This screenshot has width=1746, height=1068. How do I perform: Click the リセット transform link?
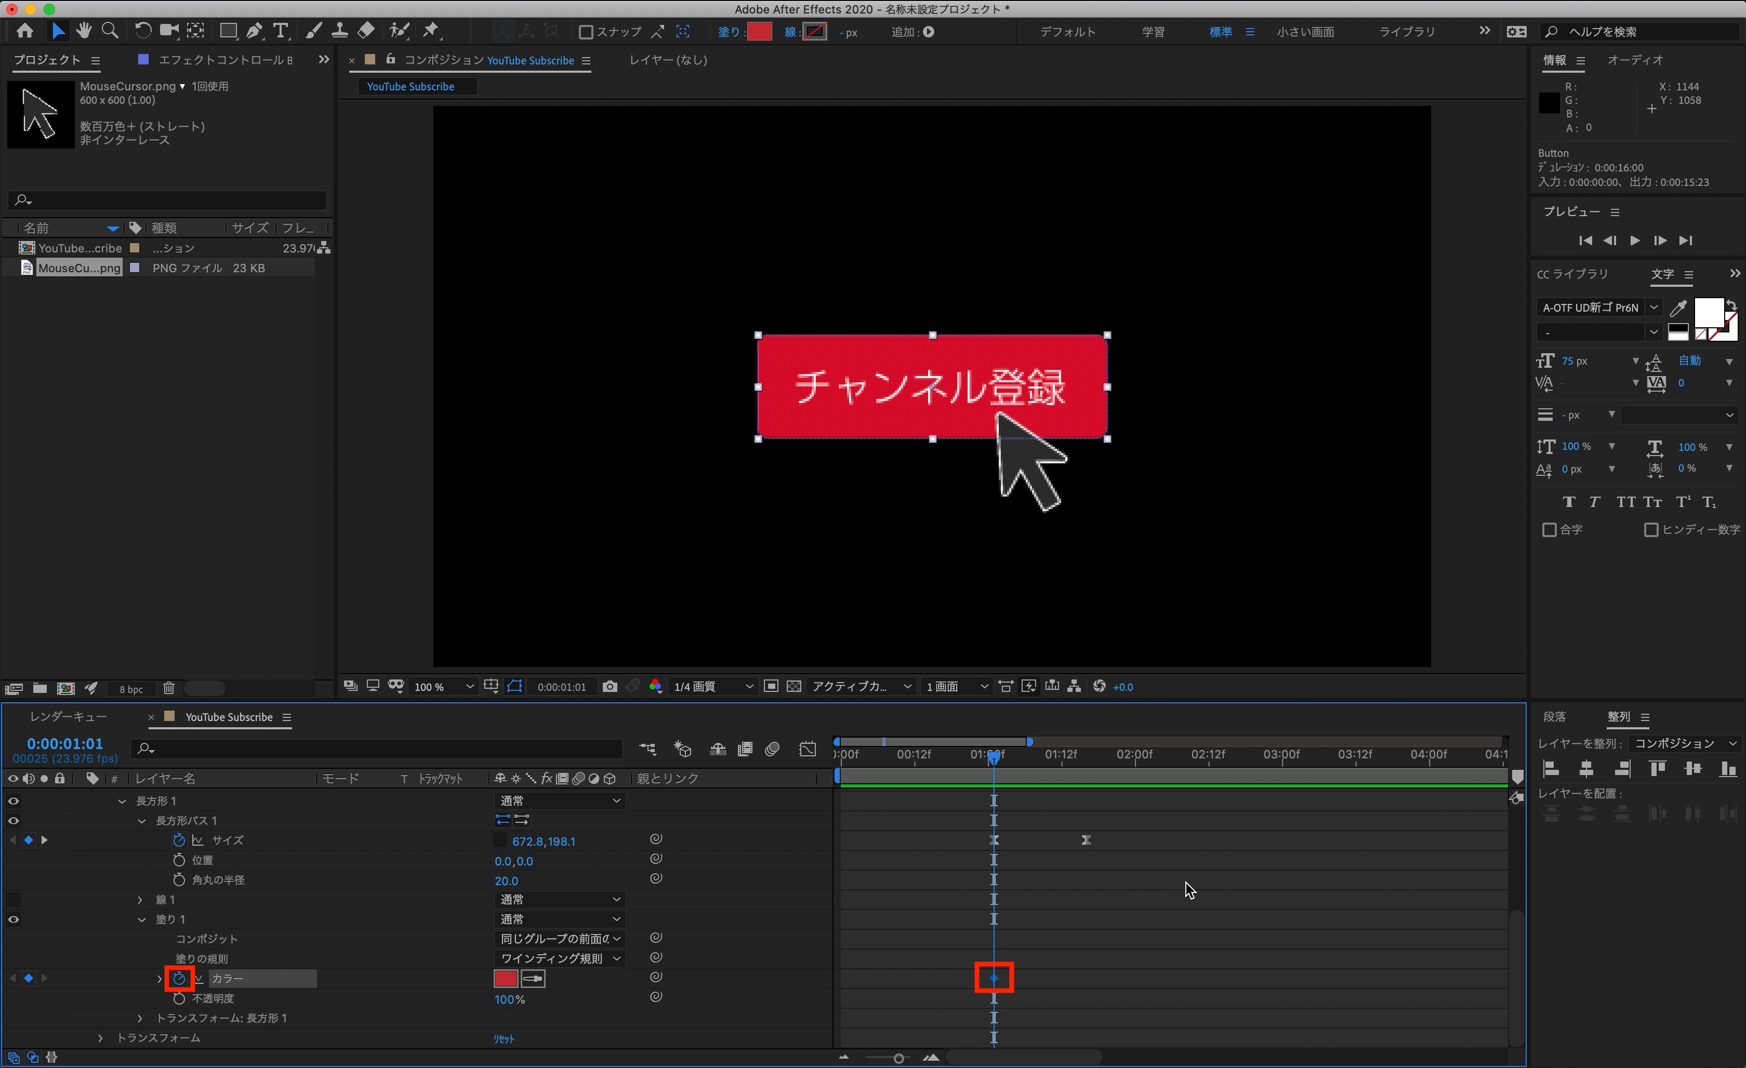click(504, 1038)
